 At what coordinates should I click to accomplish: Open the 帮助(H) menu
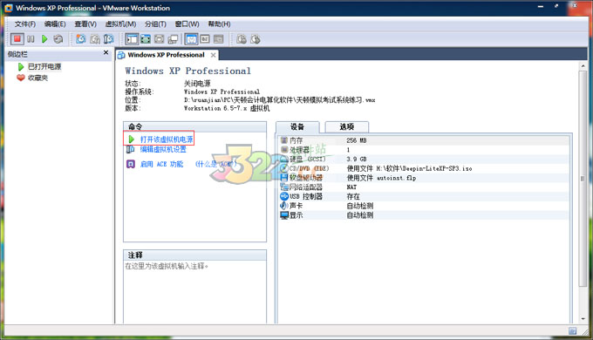click(x=220, y=24)
